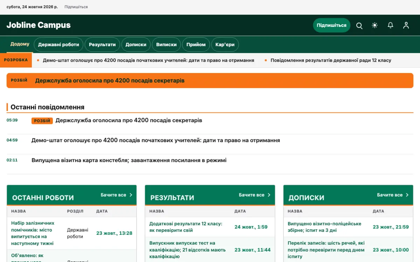The width and height of the screenshot is (420, 262).
Task: Click date cell 23 жовт., 10:00
Action: point(391,250)
